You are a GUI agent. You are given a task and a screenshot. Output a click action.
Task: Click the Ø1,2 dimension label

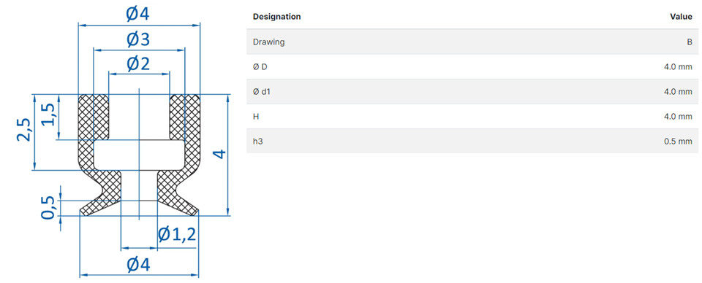tap(177, 233)
